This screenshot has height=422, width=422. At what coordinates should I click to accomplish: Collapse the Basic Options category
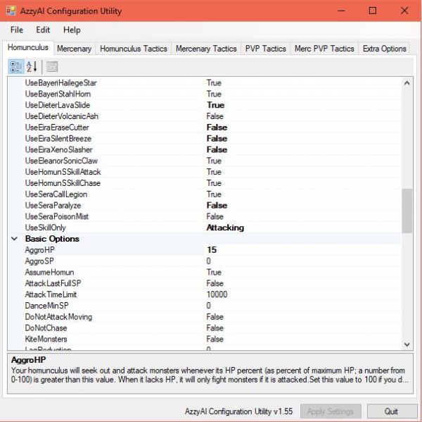pyautogui.click(x=15, y=239)
